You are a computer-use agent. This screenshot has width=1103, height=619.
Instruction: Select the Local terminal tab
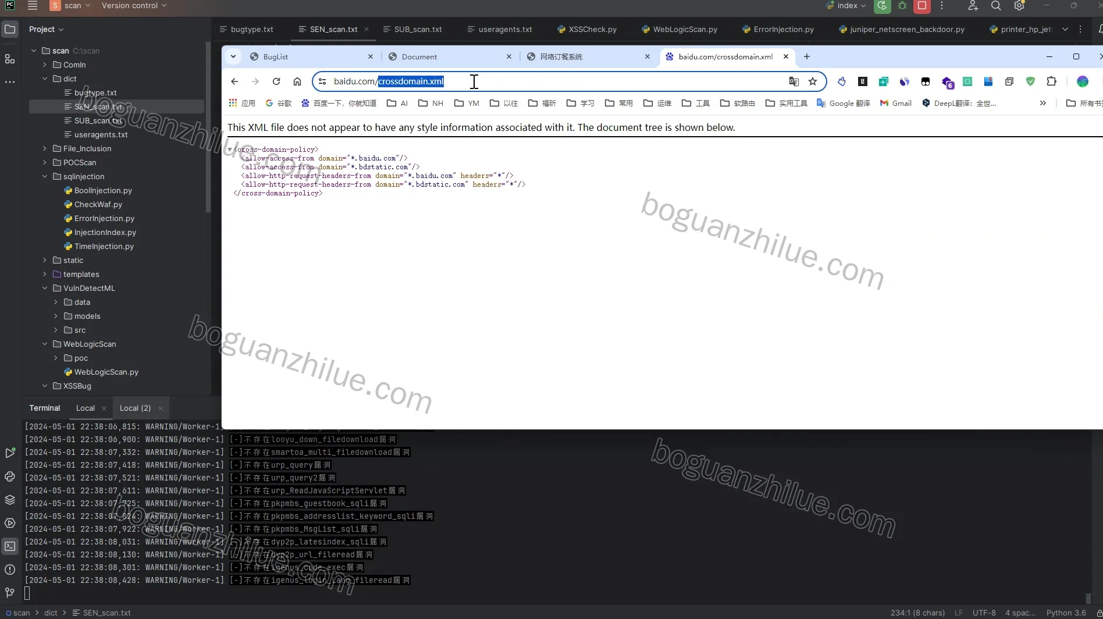click(x=85, y=408)
